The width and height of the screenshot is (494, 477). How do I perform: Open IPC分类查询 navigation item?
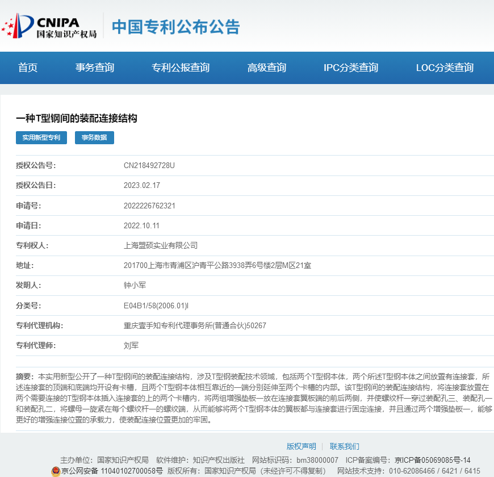point(351,68)
